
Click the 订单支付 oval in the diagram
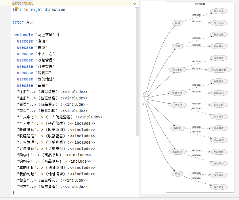click(219, 105)
